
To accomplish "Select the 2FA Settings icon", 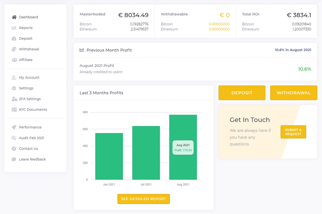I will click(x=13, y=99).
